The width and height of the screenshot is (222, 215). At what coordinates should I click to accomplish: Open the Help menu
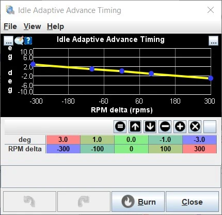point(55,26)
